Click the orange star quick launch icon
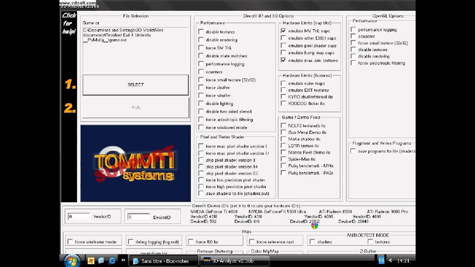 pos(91,261)
